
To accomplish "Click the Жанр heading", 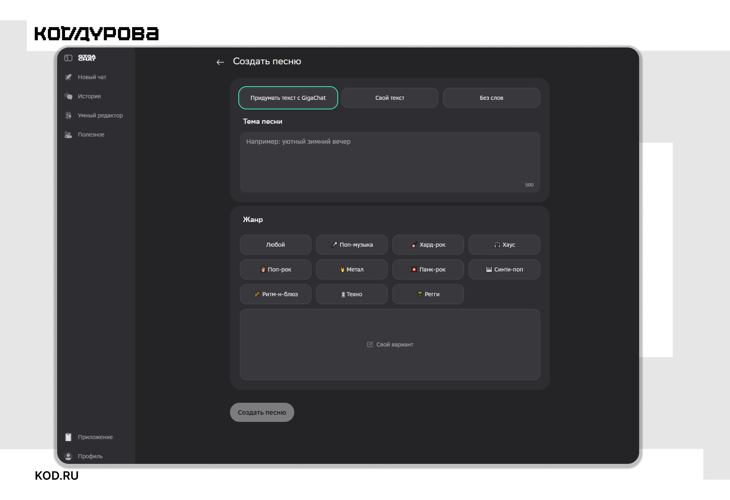I will tap(253, 220).
